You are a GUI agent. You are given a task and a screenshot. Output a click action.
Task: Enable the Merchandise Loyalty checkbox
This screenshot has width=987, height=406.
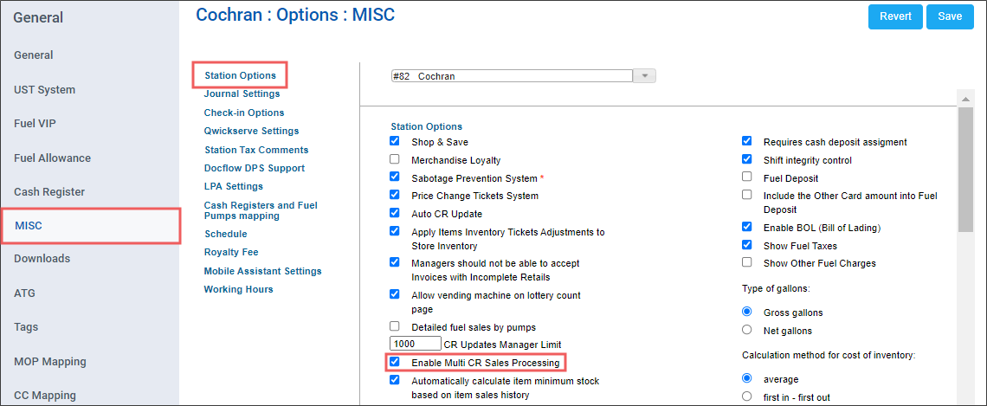click(395, 159)
